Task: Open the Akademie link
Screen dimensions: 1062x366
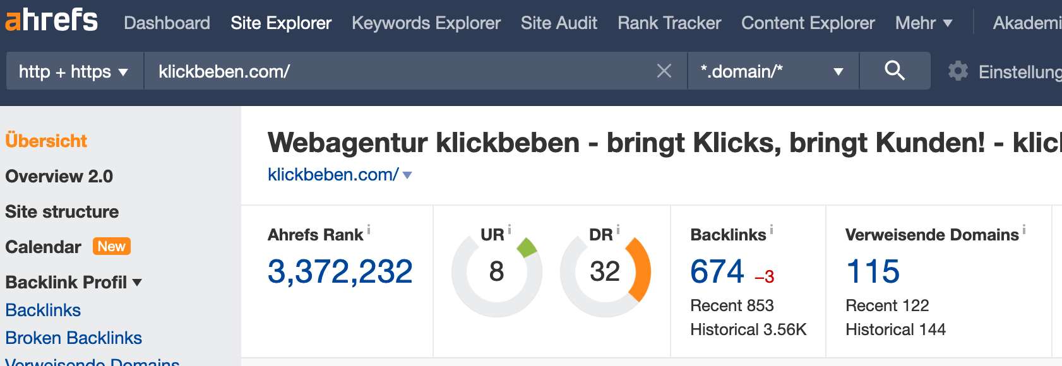Action: coord(1027,23)
